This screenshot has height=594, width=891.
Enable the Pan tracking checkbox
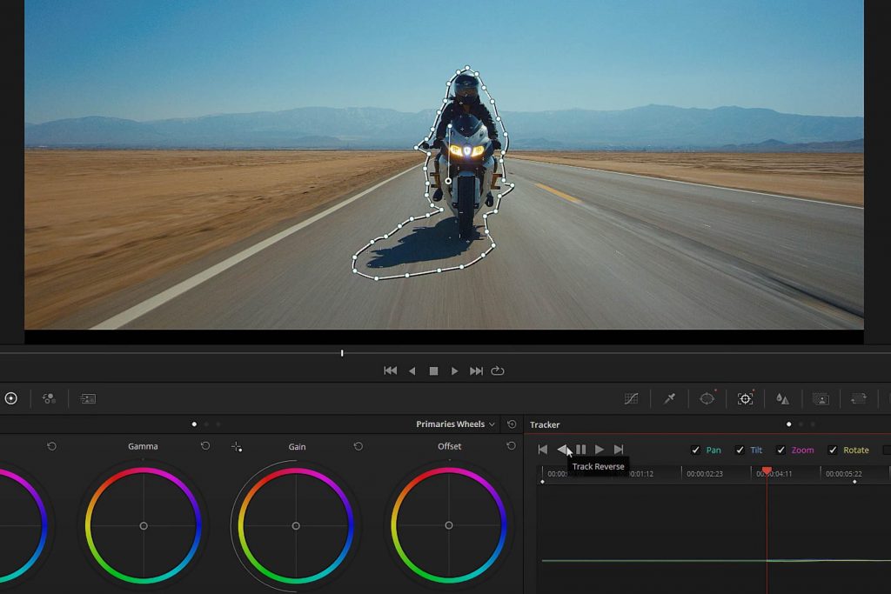pyautogui.click(x=694, y=450)
